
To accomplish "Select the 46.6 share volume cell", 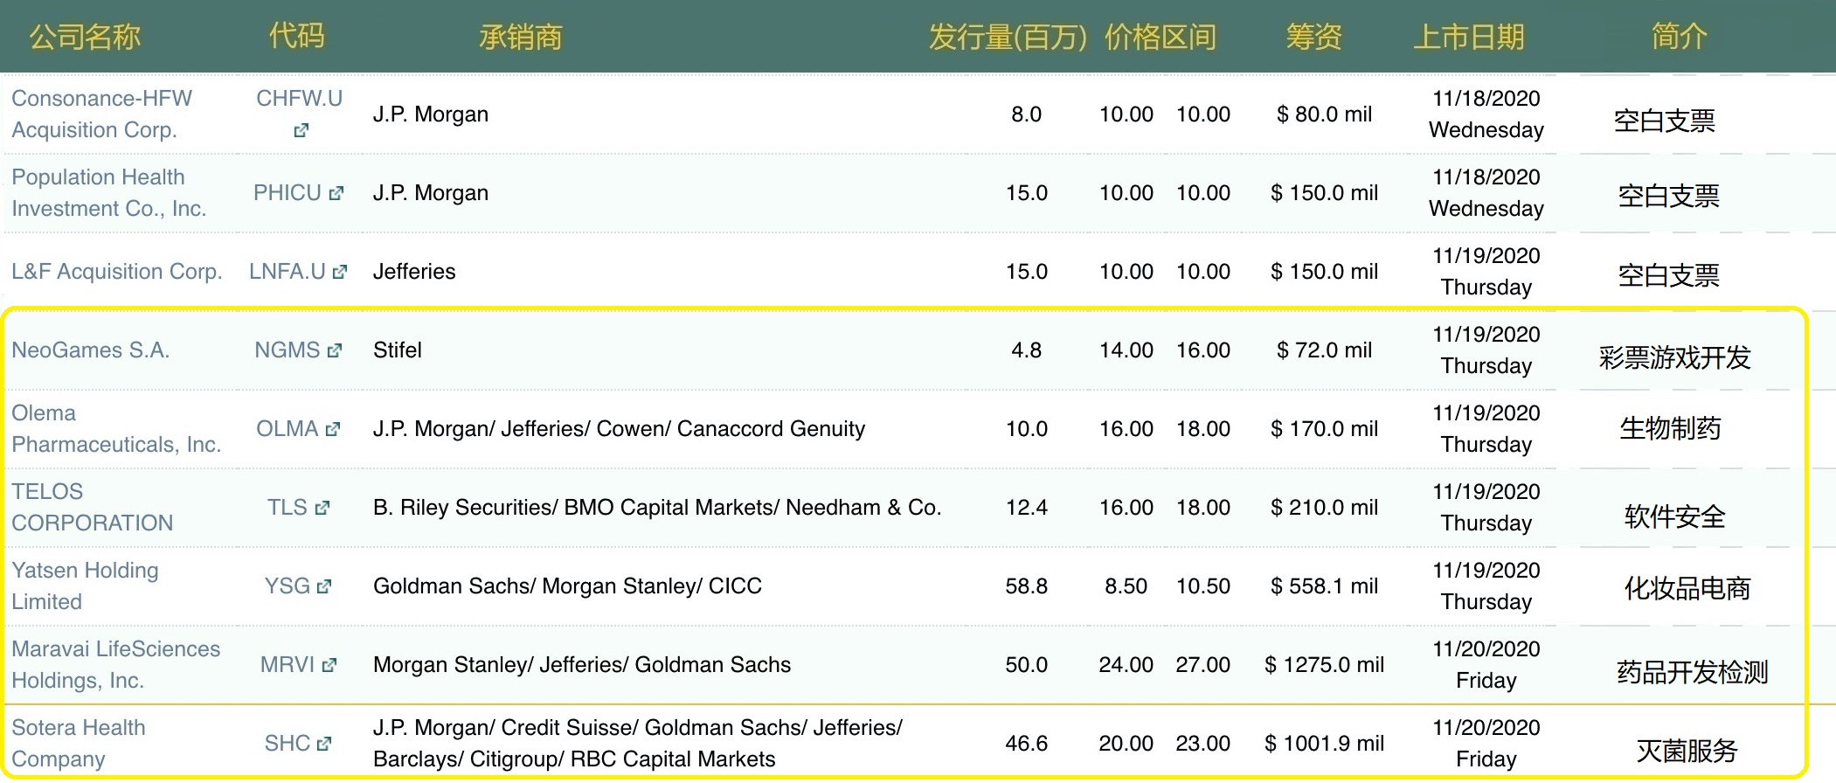I will (x=1026, y=744).
